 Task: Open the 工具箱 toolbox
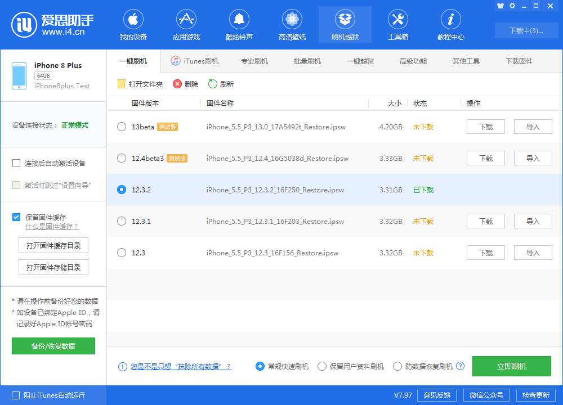(x=398, y=25)
